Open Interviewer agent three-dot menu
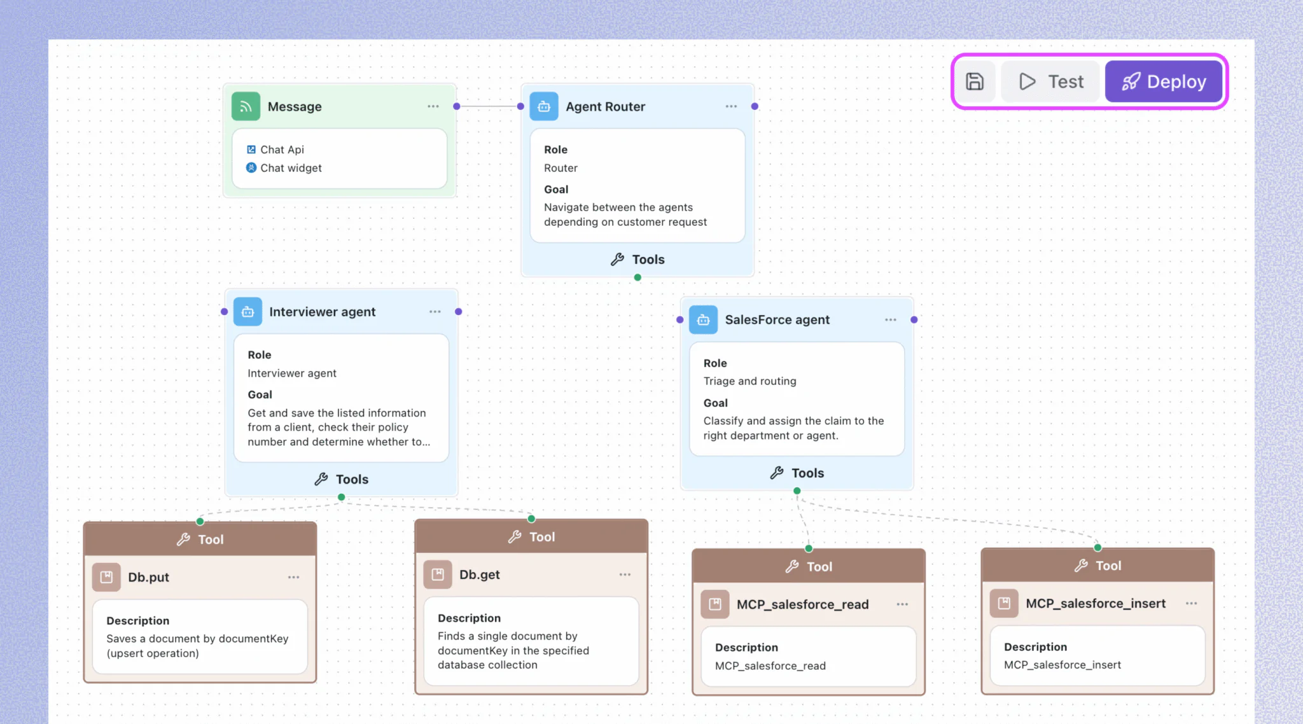The height and width of the screenshot is (724, 1303). click(435, 312)
